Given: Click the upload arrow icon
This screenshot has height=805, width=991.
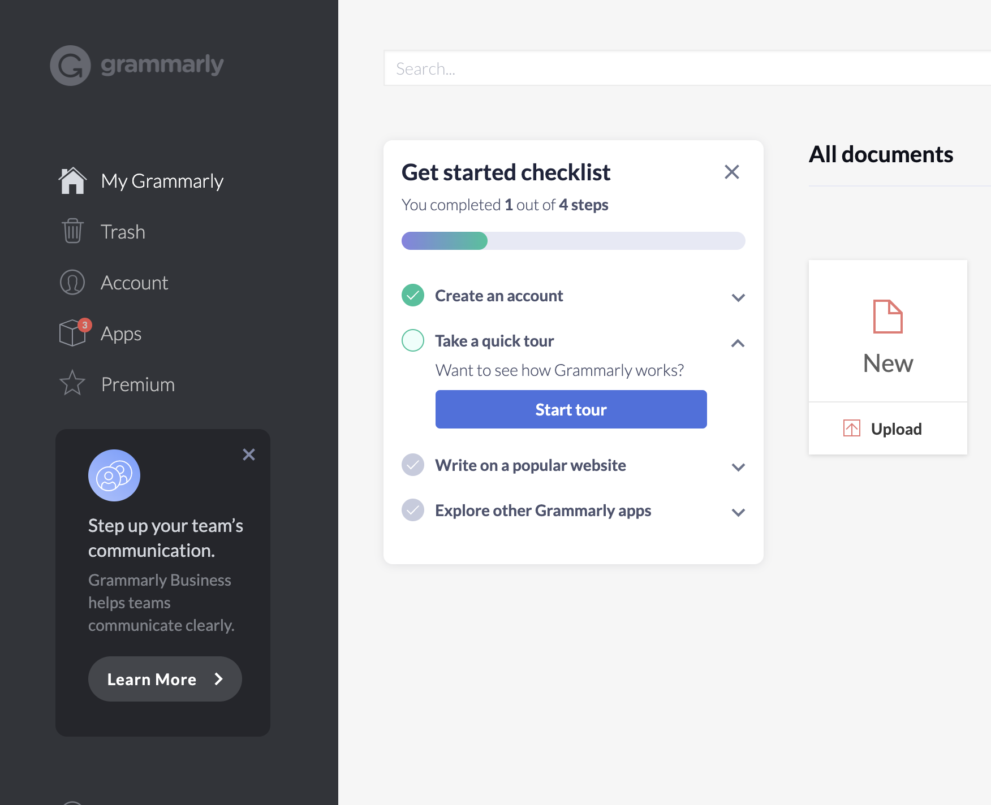Looking at the screenshot, I should click(851, 429).
